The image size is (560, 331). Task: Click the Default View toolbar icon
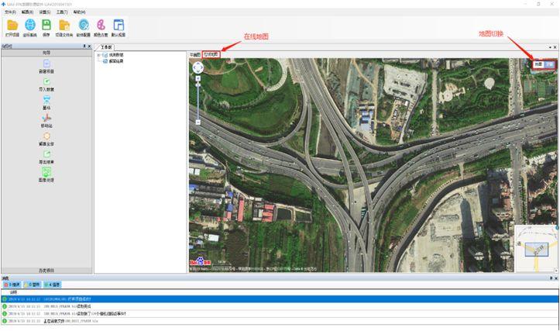[x=118, y=27]
